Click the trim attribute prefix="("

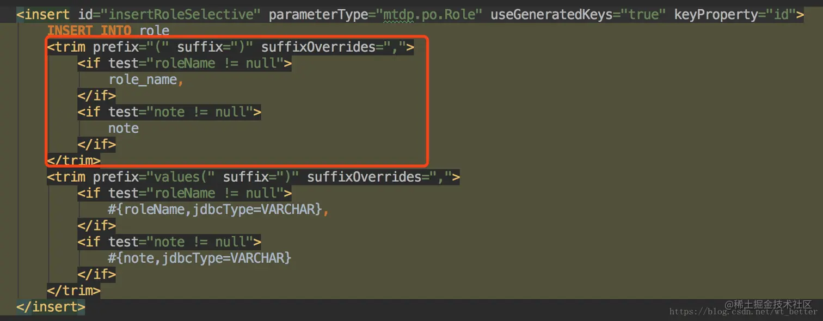(131, 47)
